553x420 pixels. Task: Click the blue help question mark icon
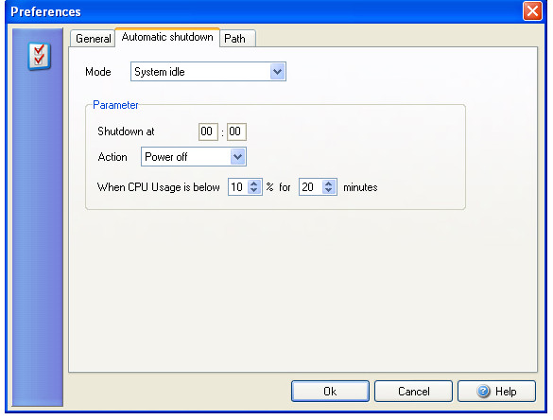click(x=483, y=391)
